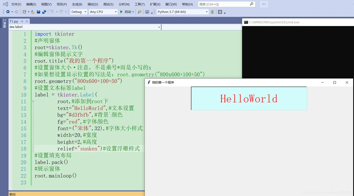
Task: Click line 20 label.pack()
Action: (51, 162)
